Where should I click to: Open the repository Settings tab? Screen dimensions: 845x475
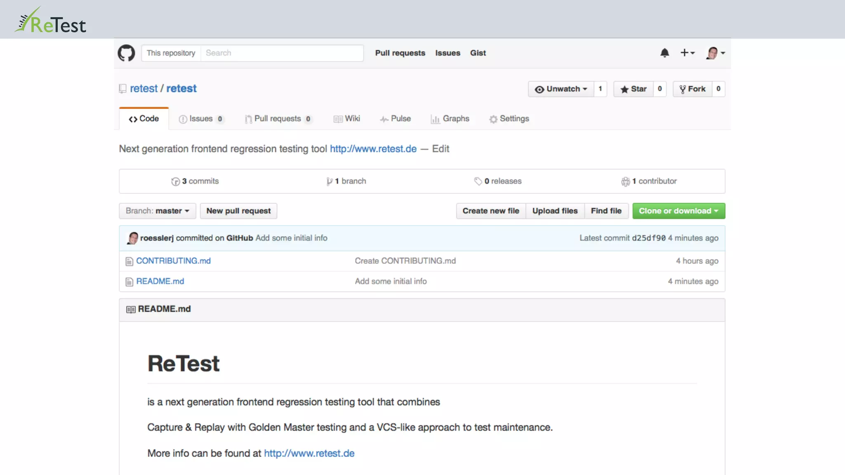[x=509, y=119]
